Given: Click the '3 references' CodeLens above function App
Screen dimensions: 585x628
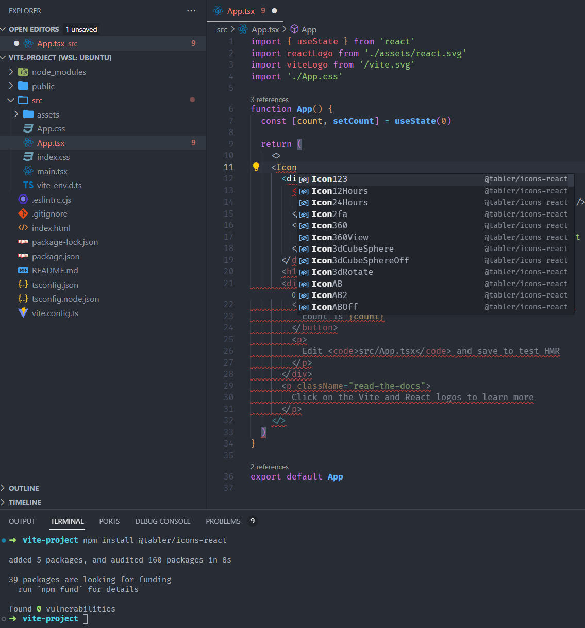Looking at the screenshot, I should (x=270, y=99).
